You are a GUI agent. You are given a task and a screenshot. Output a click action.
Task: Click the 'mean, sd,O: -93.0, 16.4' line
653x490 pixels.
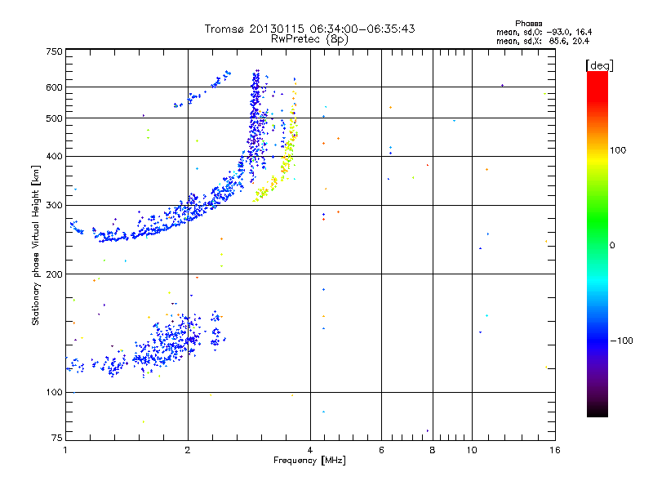pyautogui.click(x=544, y=32)
